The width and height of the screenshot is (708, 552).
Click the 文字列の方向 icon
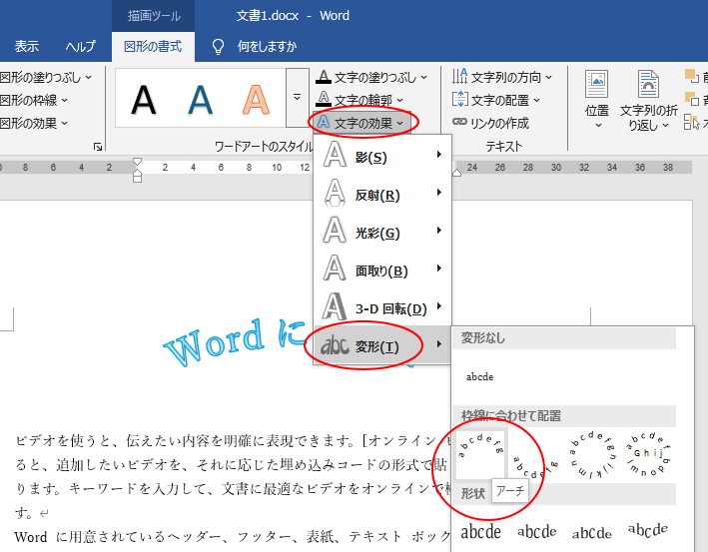coord(459,77)
